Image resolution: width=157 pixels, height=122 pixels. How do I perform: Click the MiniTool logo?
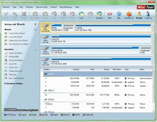click(x=145, y=7)
